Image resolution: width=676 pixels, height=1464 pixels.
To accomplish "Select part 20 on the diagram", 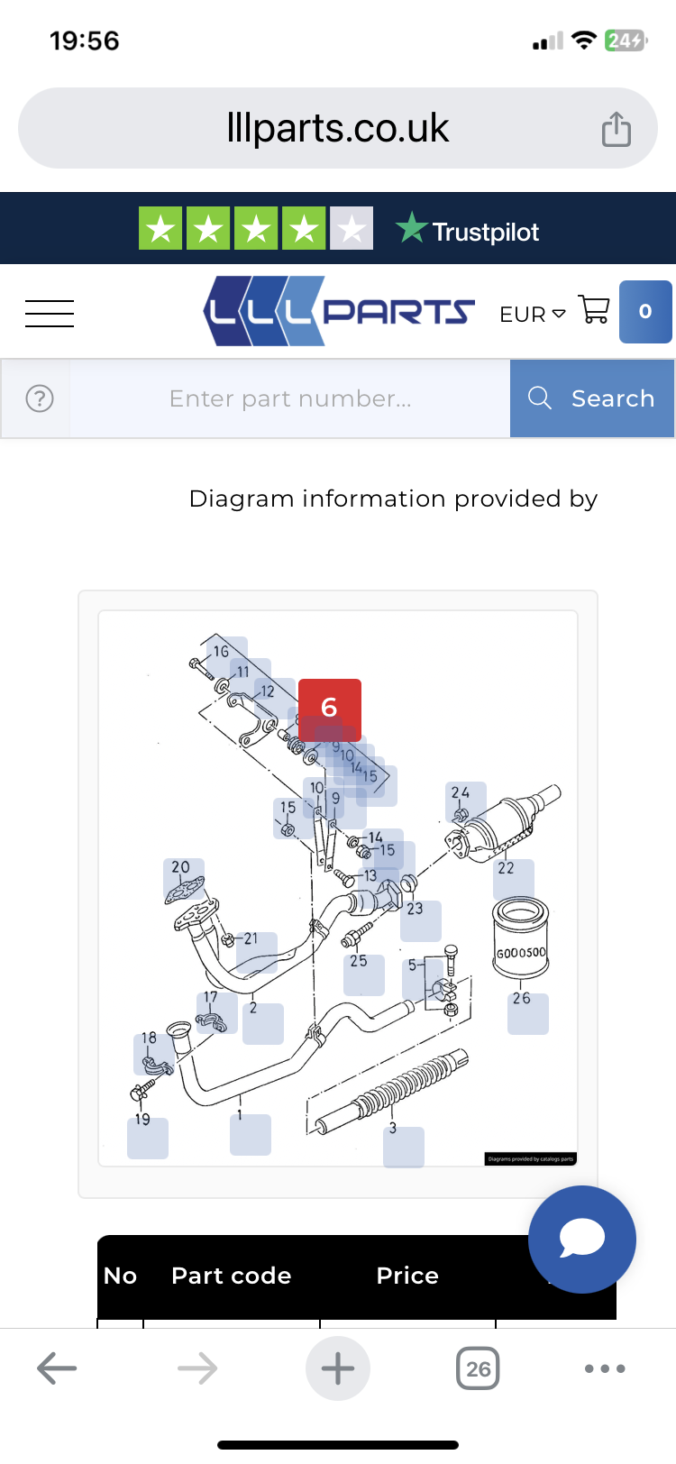I will tap(184, 879).
